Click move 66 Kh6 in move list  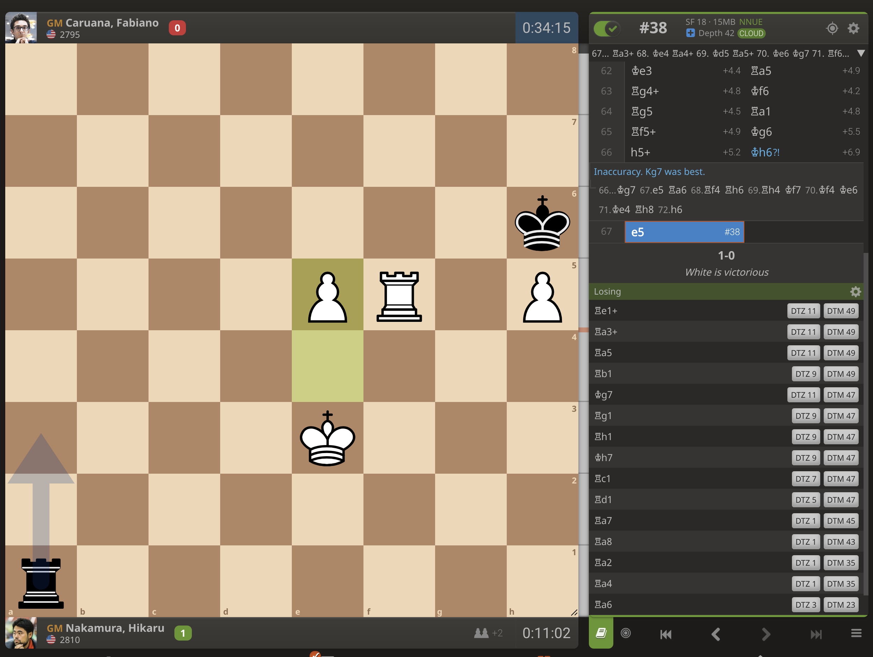click(764, 152)
